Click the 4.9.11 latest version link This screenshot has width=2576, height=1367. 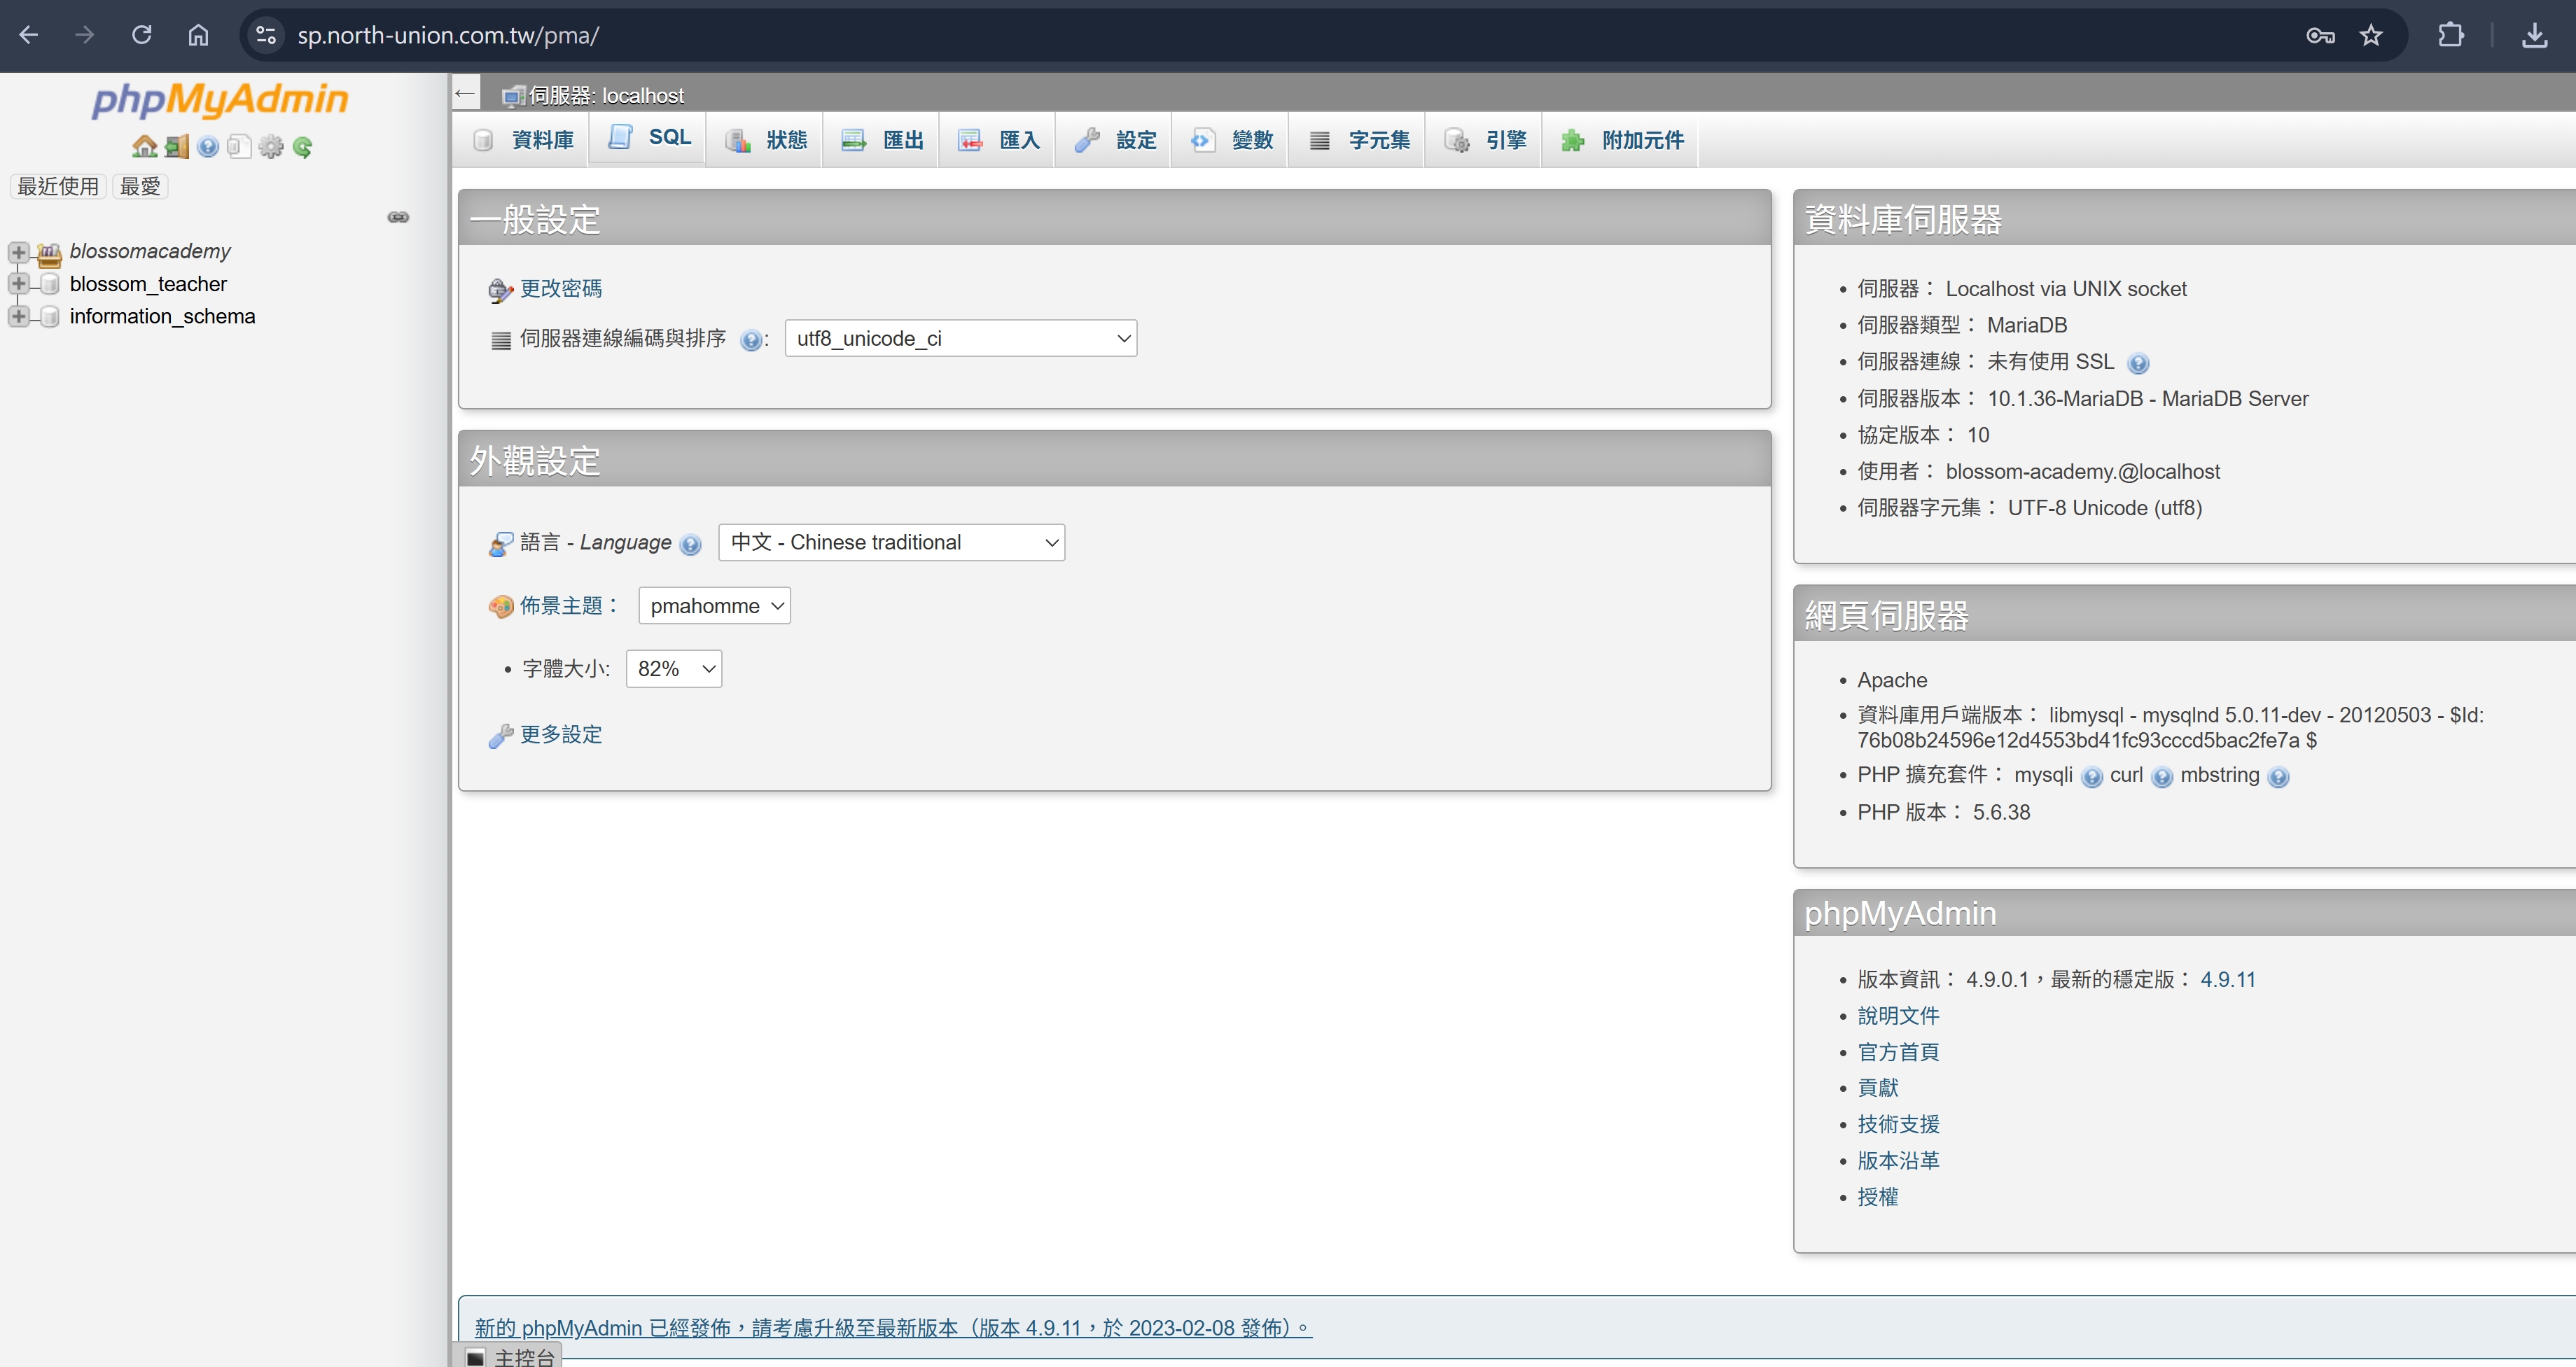tap(2227, 980)
